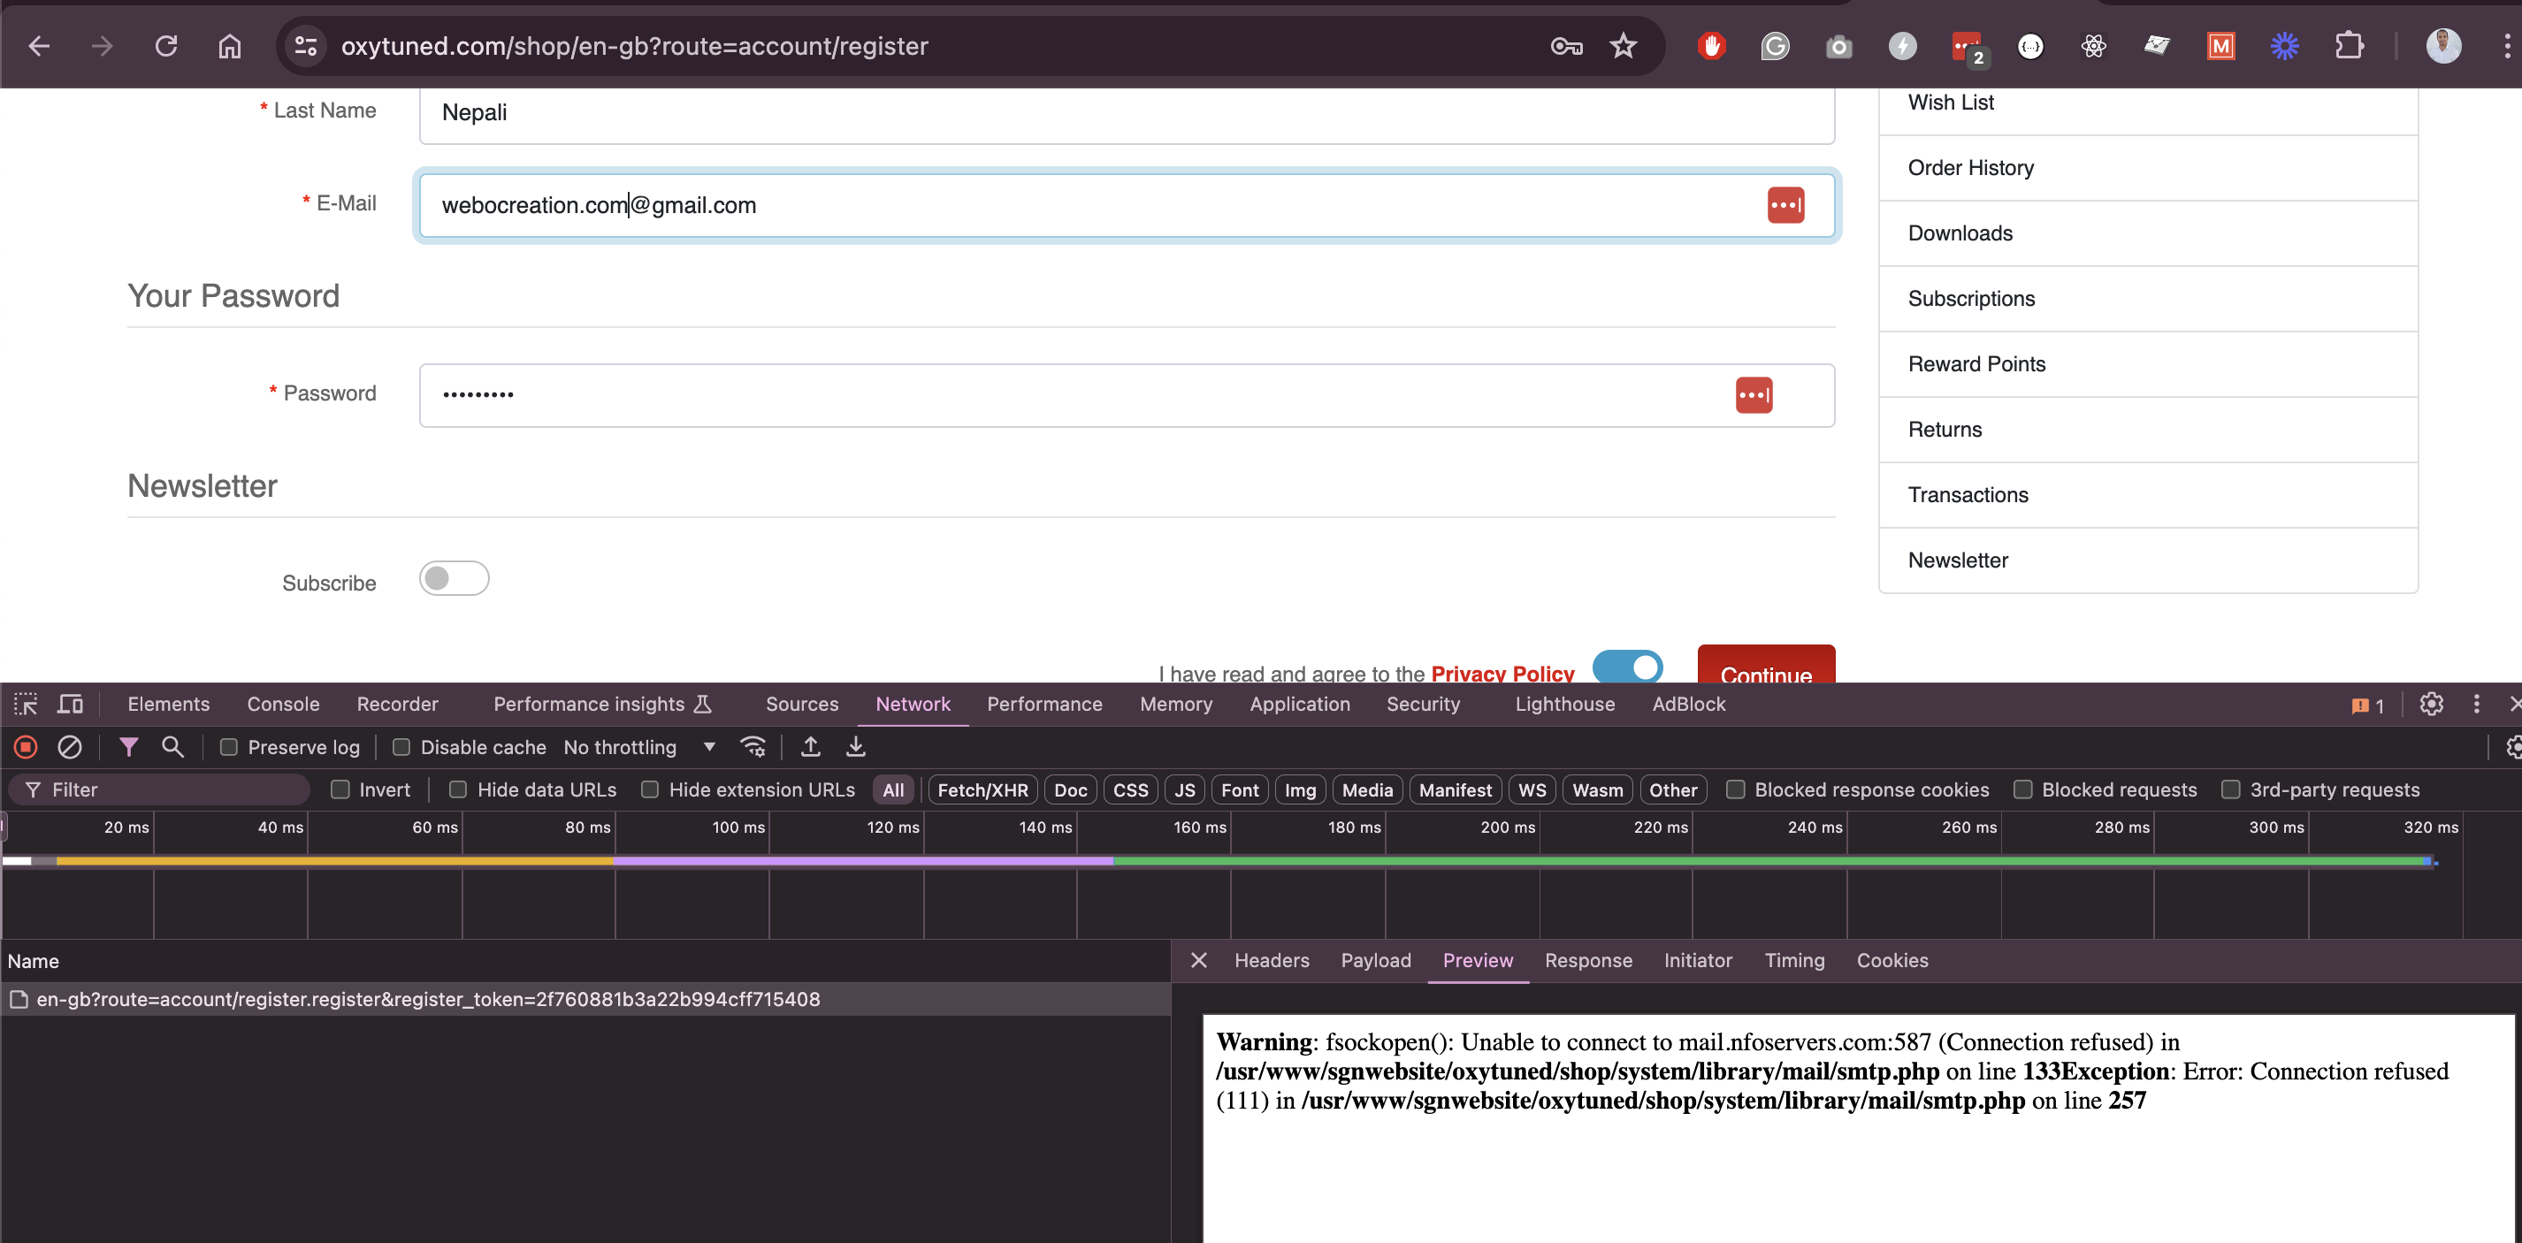
Task: Open the Headers tab of the request
Action: 1272,961
